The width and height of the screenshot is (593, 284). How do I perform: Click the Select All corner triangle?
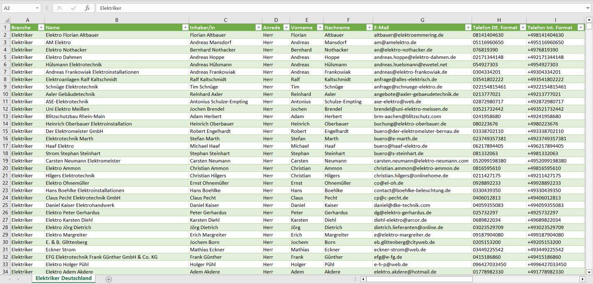click(6, 20)
